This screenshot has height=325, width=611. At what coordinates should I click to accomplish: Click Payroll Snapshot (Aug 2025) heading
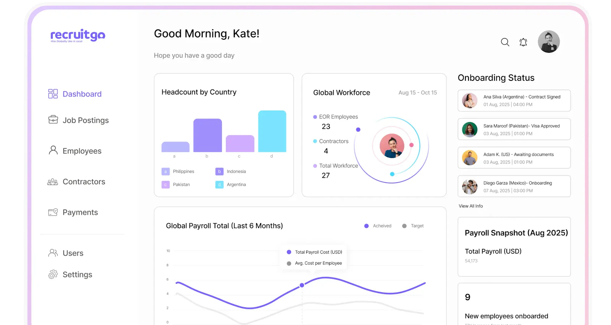tap(516, 233)
